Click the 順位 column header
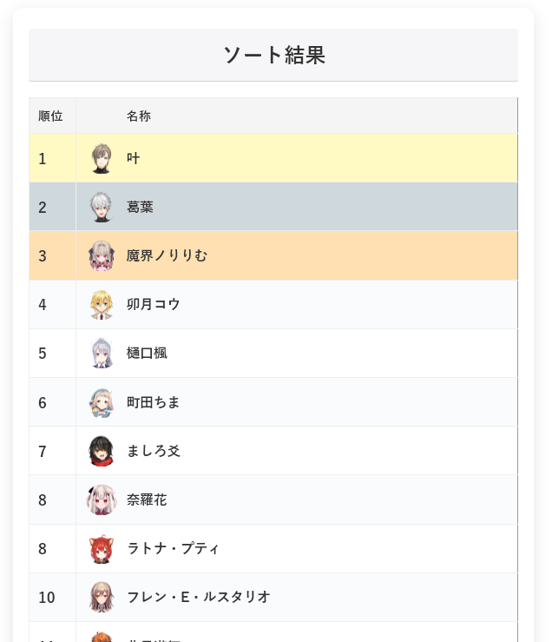The height and width of the screenshot is (642, 552). click(51, 116)
